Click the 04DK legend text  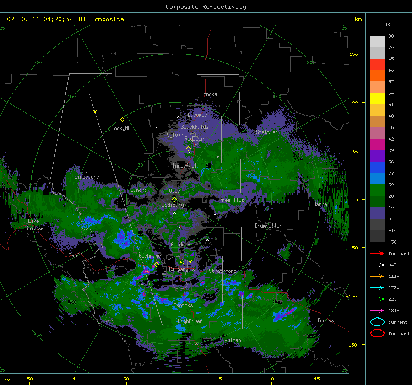tap(394, 265)
